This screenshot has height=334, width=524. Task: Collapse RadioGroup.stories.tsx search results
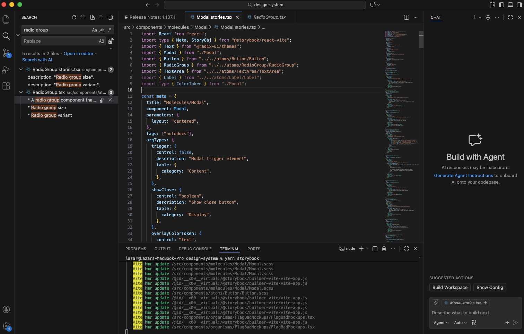click(21, 70)
